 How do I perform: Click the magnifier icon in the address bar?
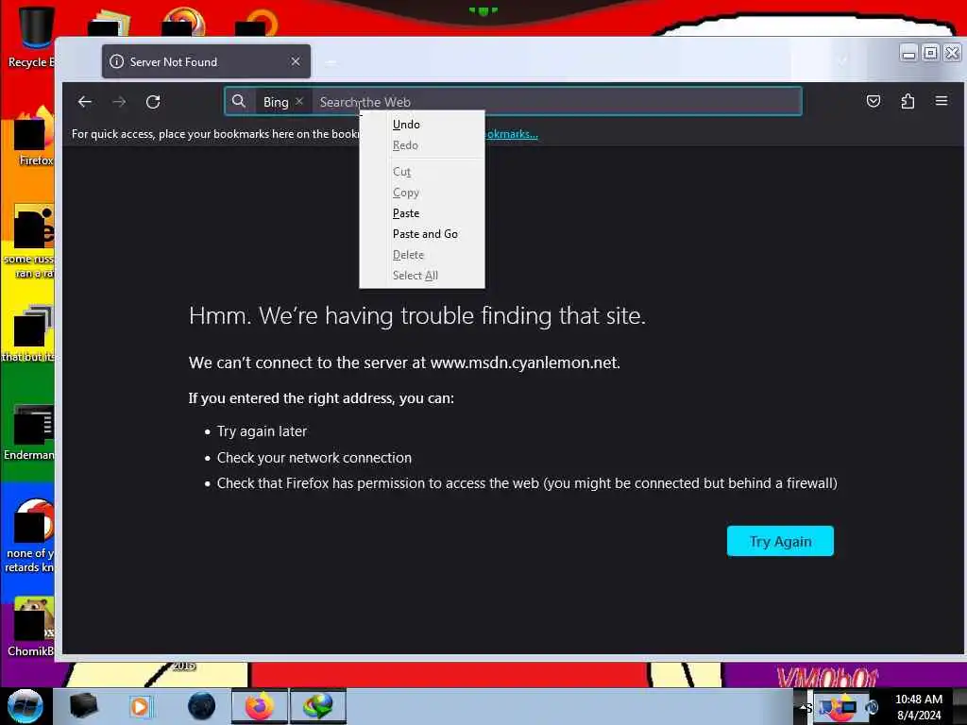coord(239,101)
